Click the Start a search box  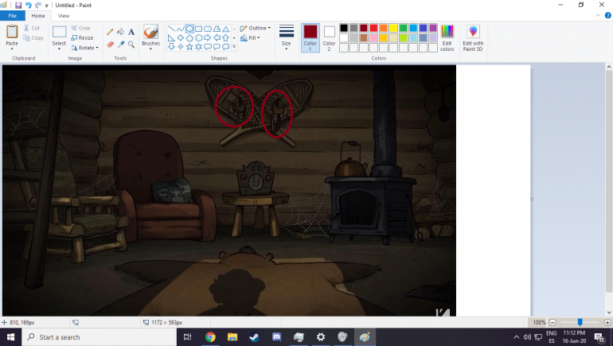coord(100,337)
